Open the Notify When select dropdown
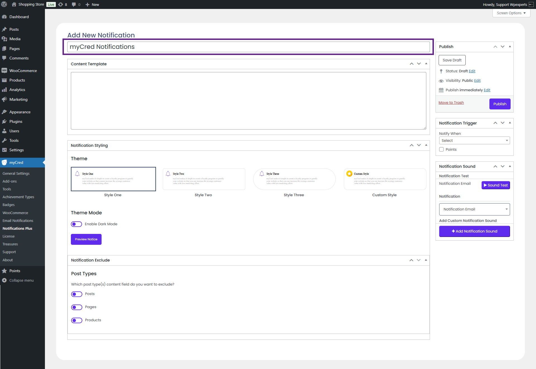 (x=474, y=140)
